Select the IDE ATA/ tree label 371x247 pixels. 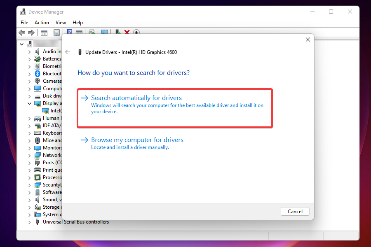tap(52, 126)
